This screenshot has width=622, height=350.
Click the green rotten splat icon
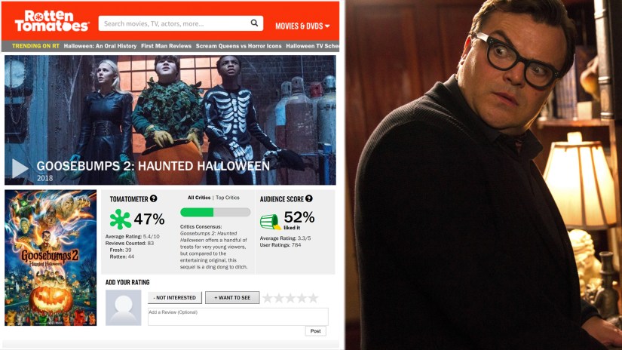(120, 219)
